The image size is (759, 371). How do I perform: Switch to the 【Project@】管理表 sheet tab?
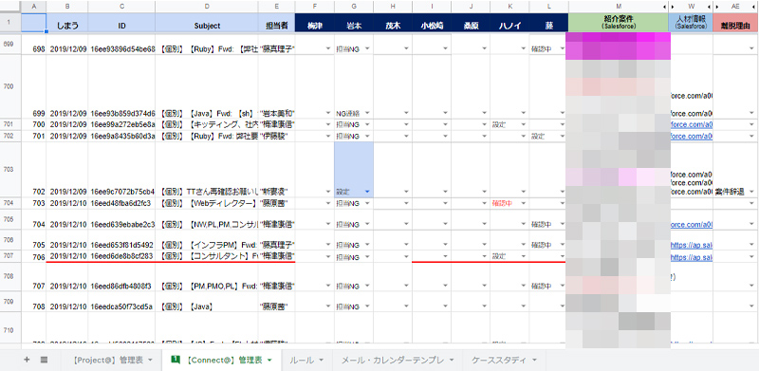pos(109,360)
